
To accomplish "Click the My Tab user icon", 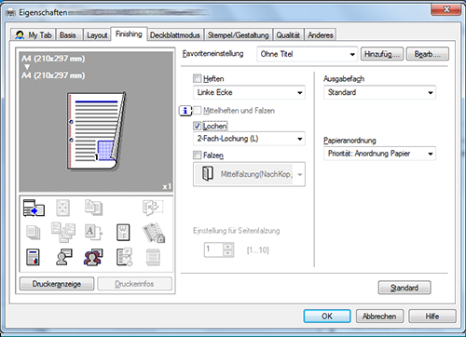I will point(20,35).
